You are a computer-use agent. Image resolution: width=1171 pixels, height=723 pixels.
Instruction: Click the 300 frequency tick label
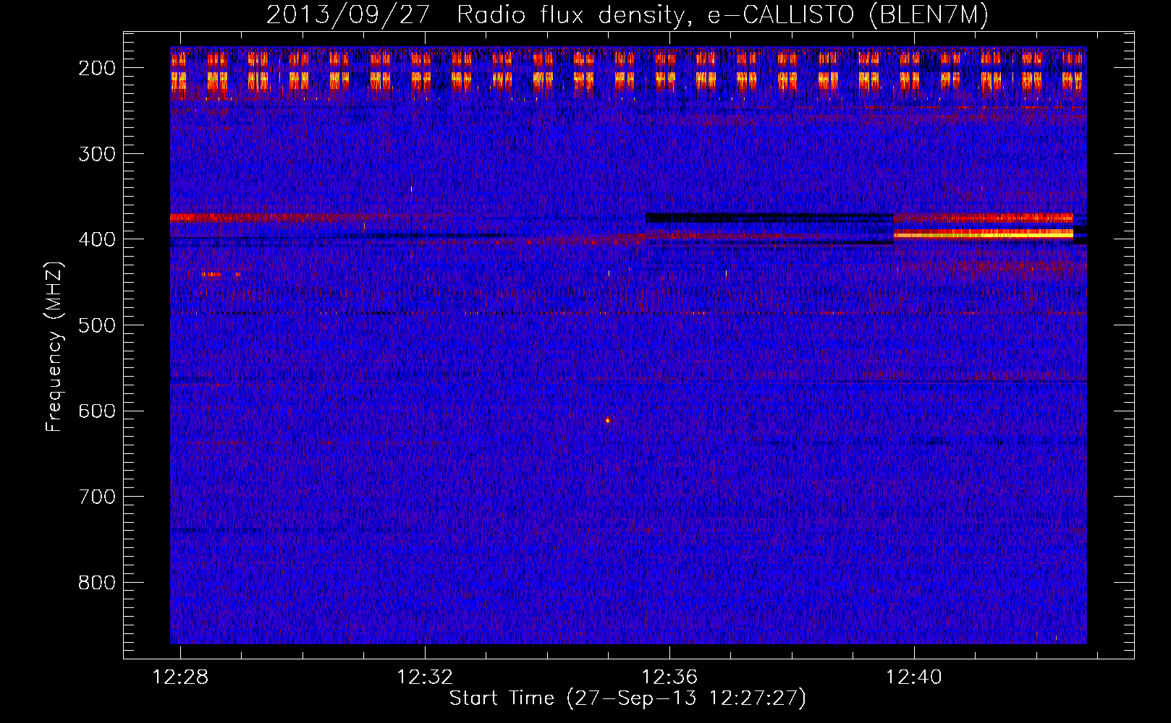[x=96, y=154]
